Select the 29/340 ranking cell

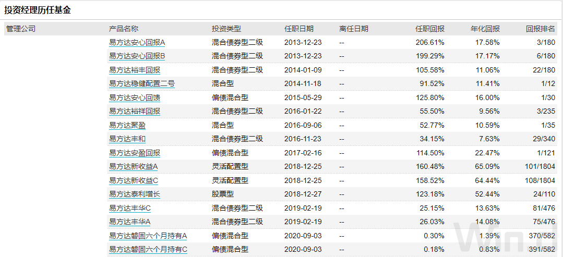coord(544,139)
